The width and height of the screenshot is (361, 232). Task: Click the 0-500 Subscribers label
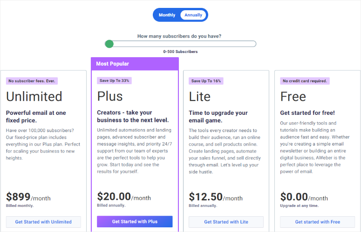(x=181, y=52)
